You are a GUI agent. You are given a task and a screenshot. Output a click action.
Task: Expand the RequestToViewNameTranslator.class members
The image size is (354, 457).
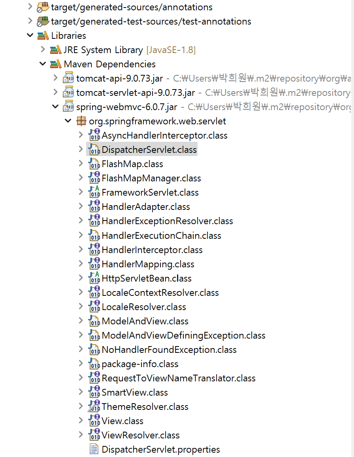tap(81, 377)
